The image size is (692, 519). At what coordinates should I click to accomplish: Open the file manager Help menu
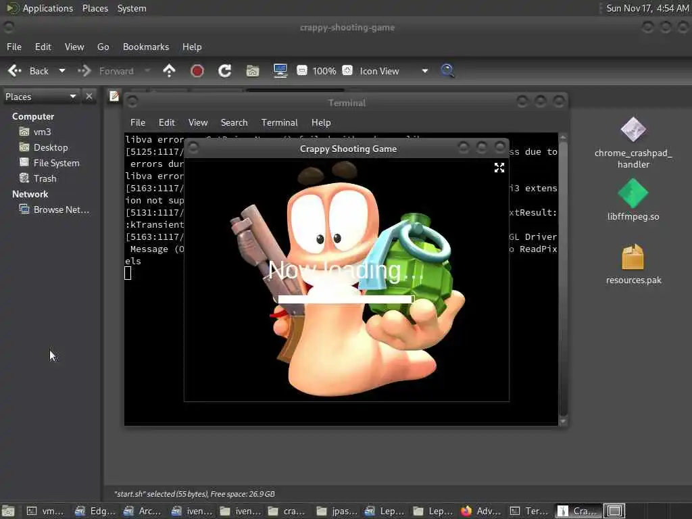tap(192, 47)
